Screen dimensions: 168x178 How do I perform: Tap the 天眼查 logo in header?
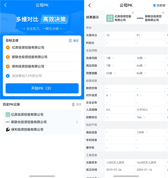[160, 5]
